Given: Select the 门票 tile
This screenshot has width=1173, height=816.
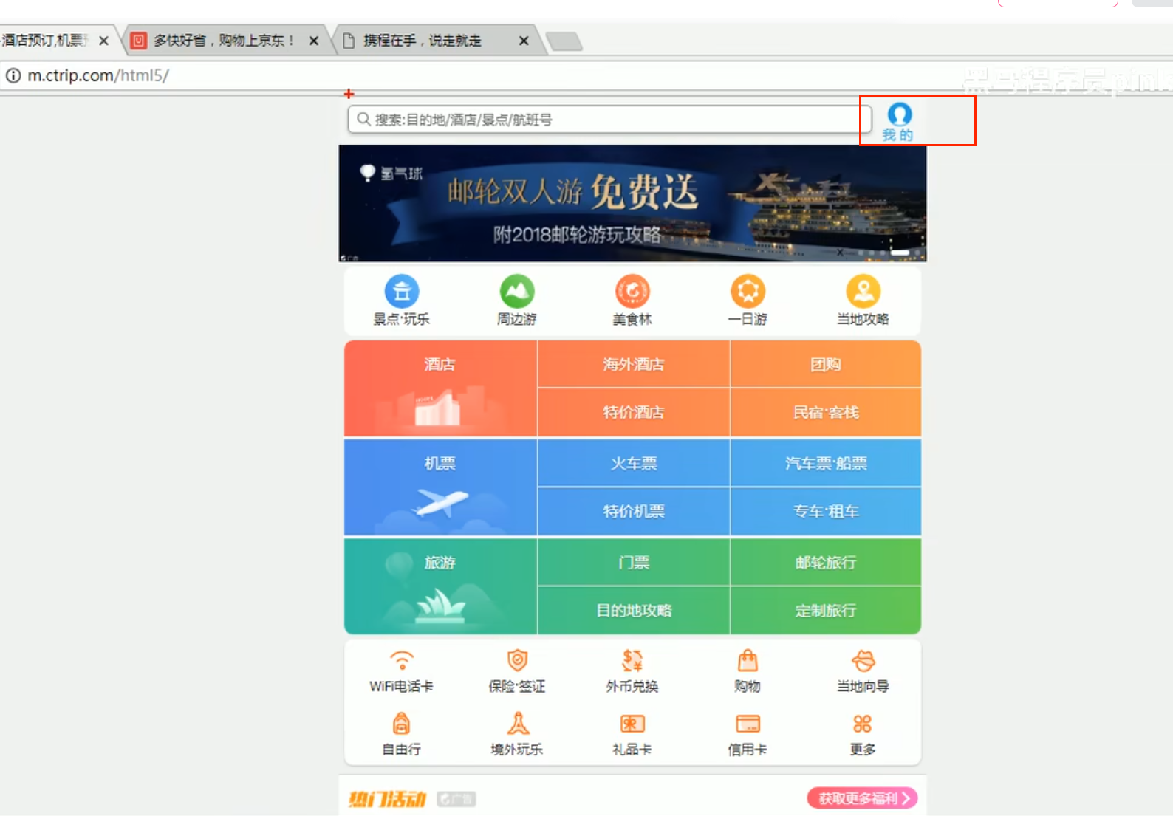Looking at the screenshot, I should 634,562.
